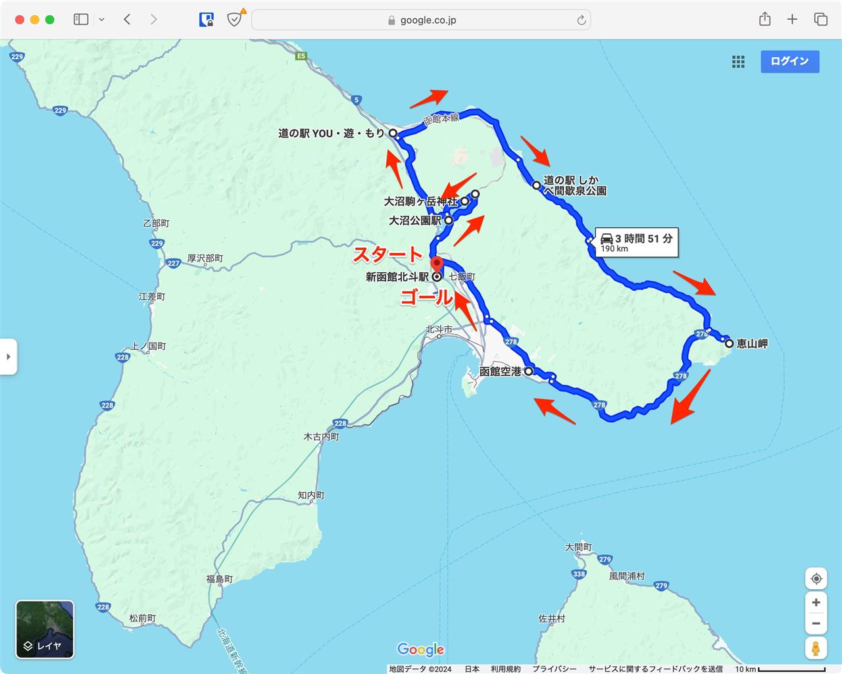Click the 松前町 town label
Viewport: 842px width, 674px height.
coord(142,619)
